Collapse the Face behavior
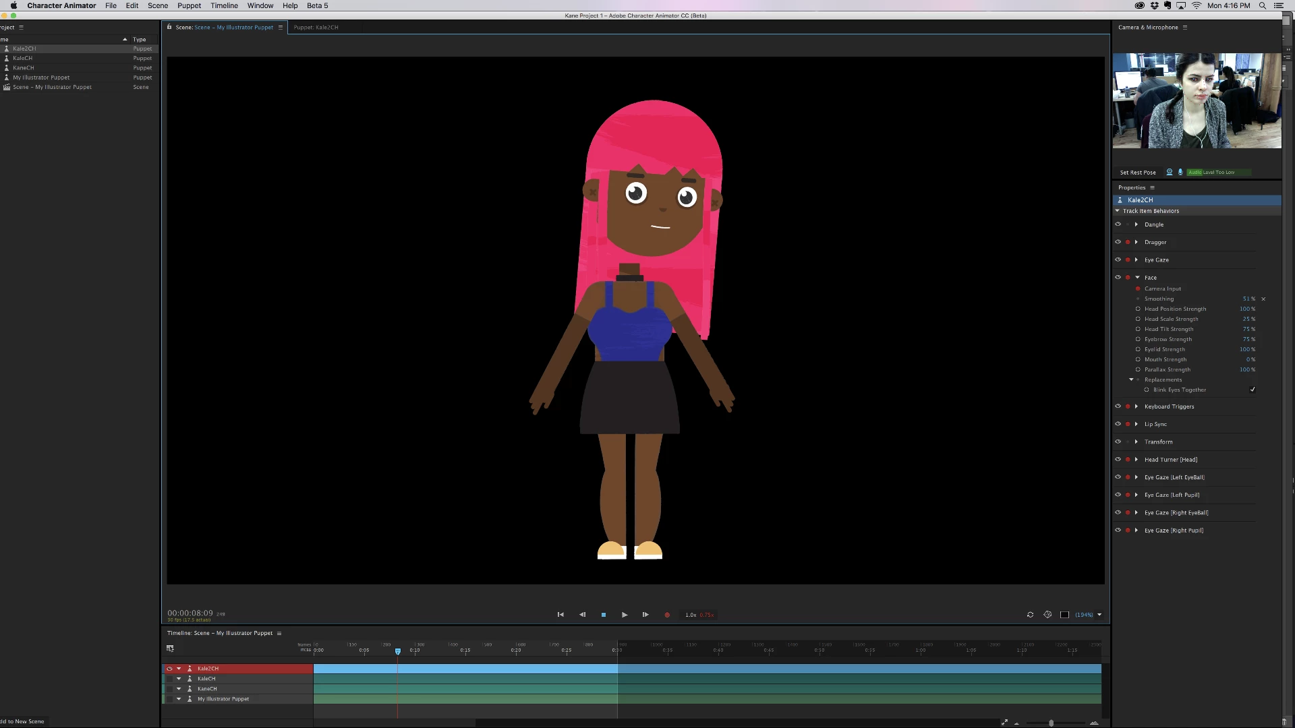Viewport: 1295px width, 728px height. (x=1137, y=278)
